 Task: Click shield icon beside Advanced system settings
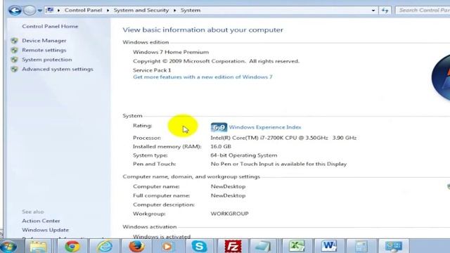14,69
